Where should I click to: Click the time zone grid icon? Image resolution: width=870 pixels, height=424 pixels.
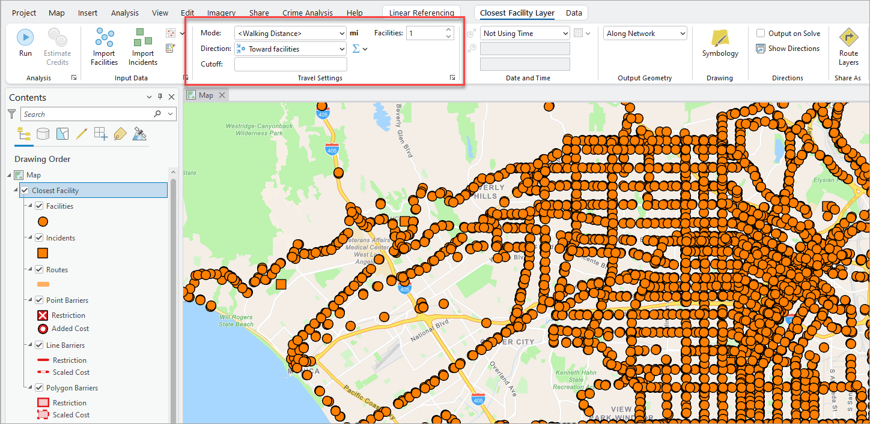pos(578,33)
